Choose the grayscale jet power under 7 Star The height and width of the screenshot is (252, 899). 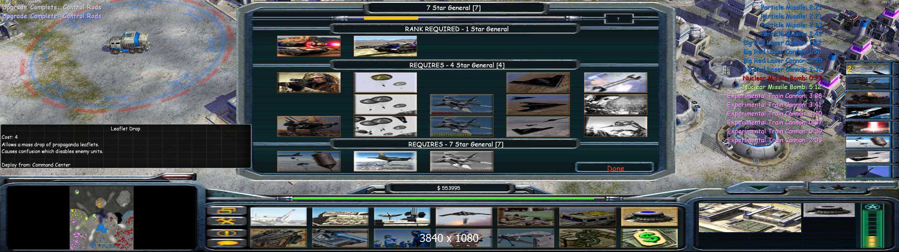point(462,161)
